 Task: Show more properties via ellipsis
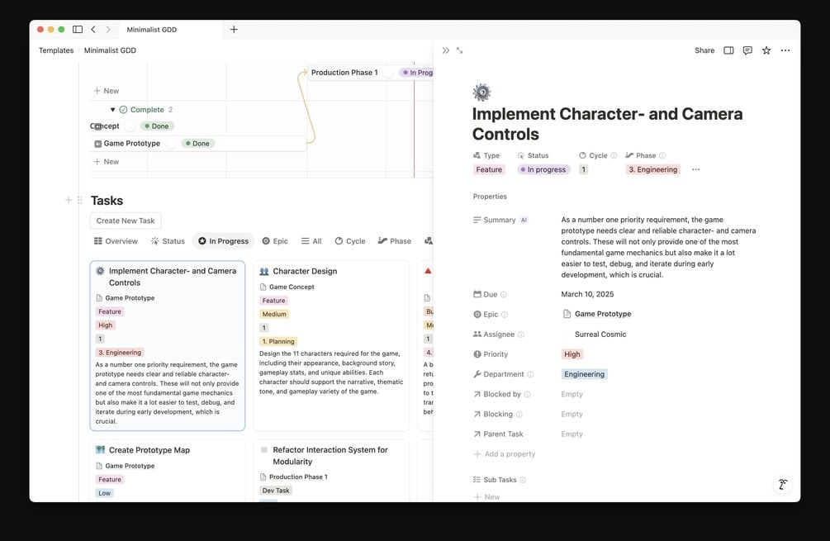pos(696,169)
